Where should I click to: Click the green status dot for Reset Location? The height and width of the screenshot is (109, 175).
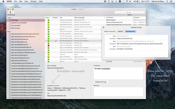[48, 57]
